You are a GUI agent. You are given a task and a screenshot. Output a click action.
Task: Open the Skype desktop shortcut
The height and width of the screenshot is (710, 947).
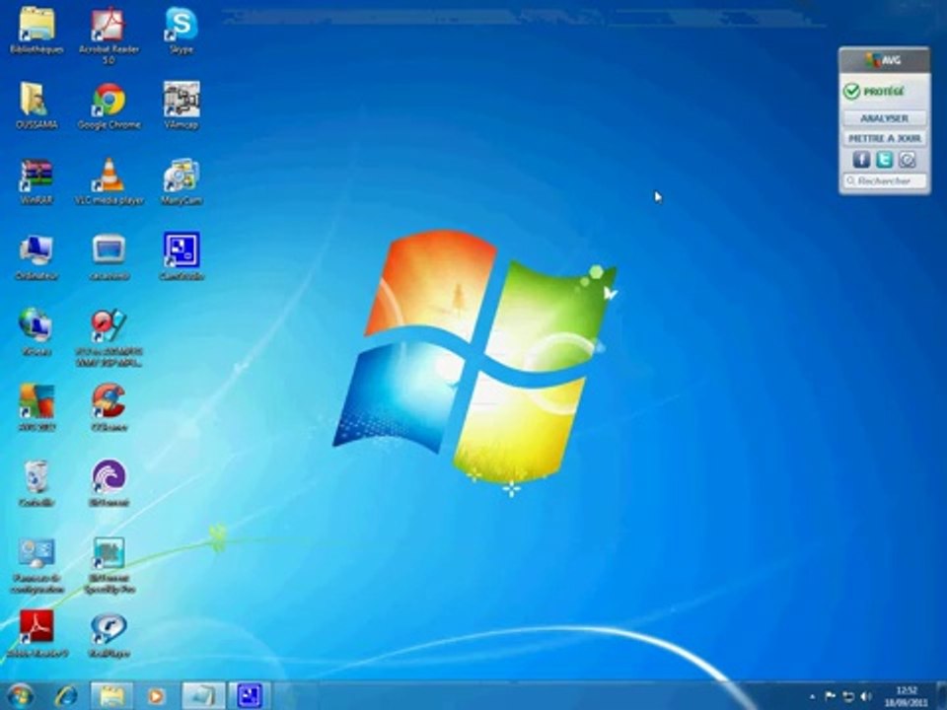click(182, 31)
